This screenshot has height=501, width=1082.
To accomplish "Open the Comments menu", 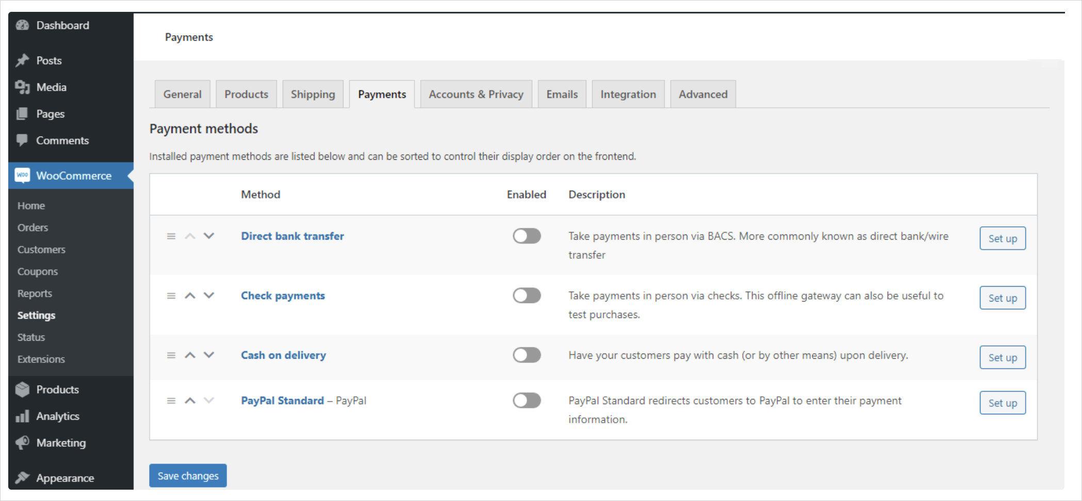I will pos(71,140).
